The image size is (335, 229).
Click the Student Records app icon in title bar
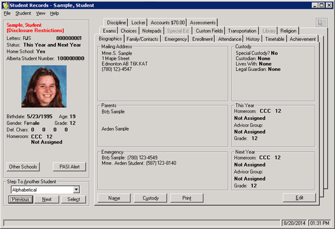pos(6,5)
